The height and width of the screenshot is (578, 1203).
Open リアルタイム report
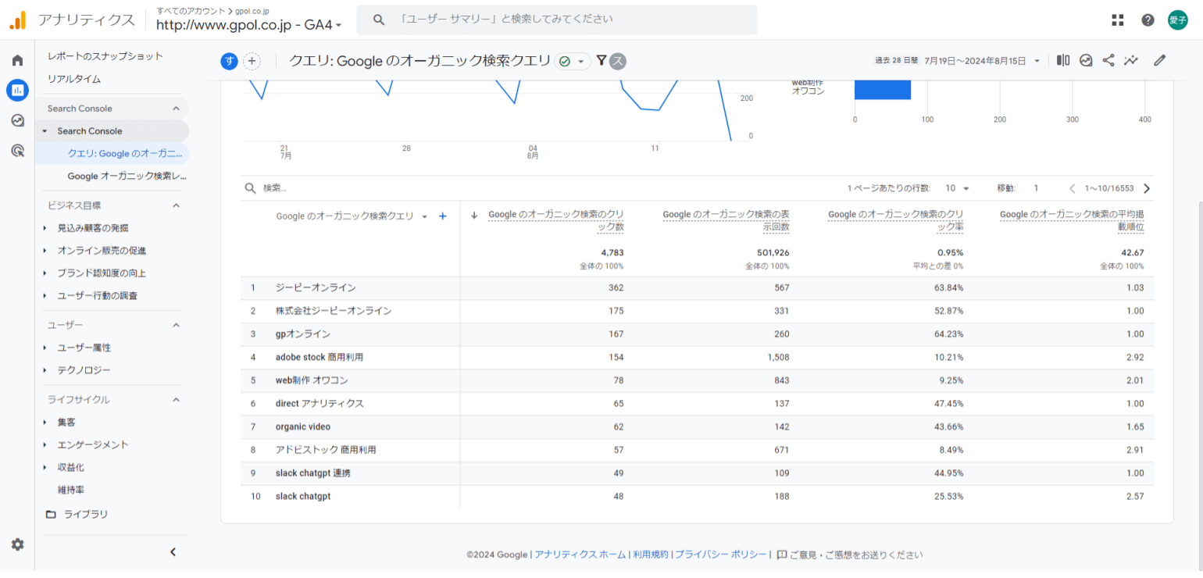74,79
